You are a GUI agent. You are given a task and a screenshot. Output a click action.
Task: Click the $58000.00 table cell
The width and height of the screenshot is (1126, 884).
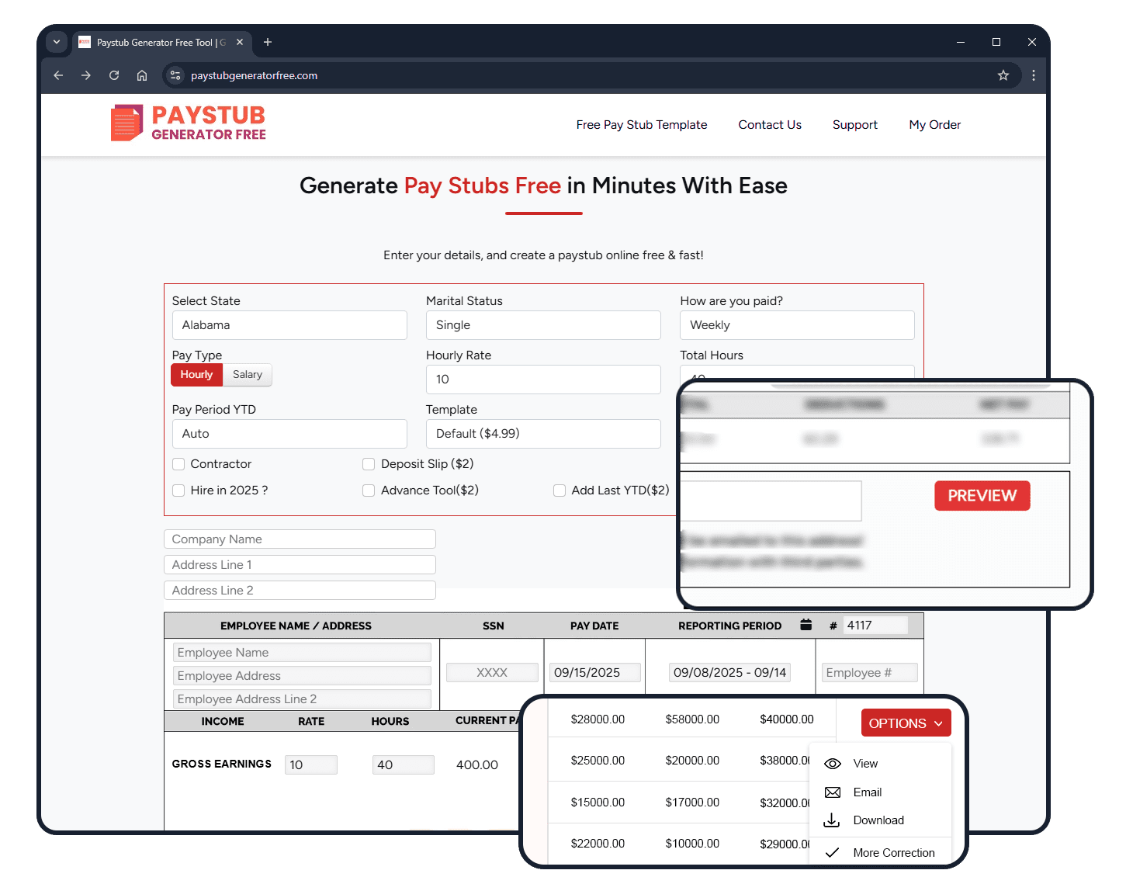692,719
